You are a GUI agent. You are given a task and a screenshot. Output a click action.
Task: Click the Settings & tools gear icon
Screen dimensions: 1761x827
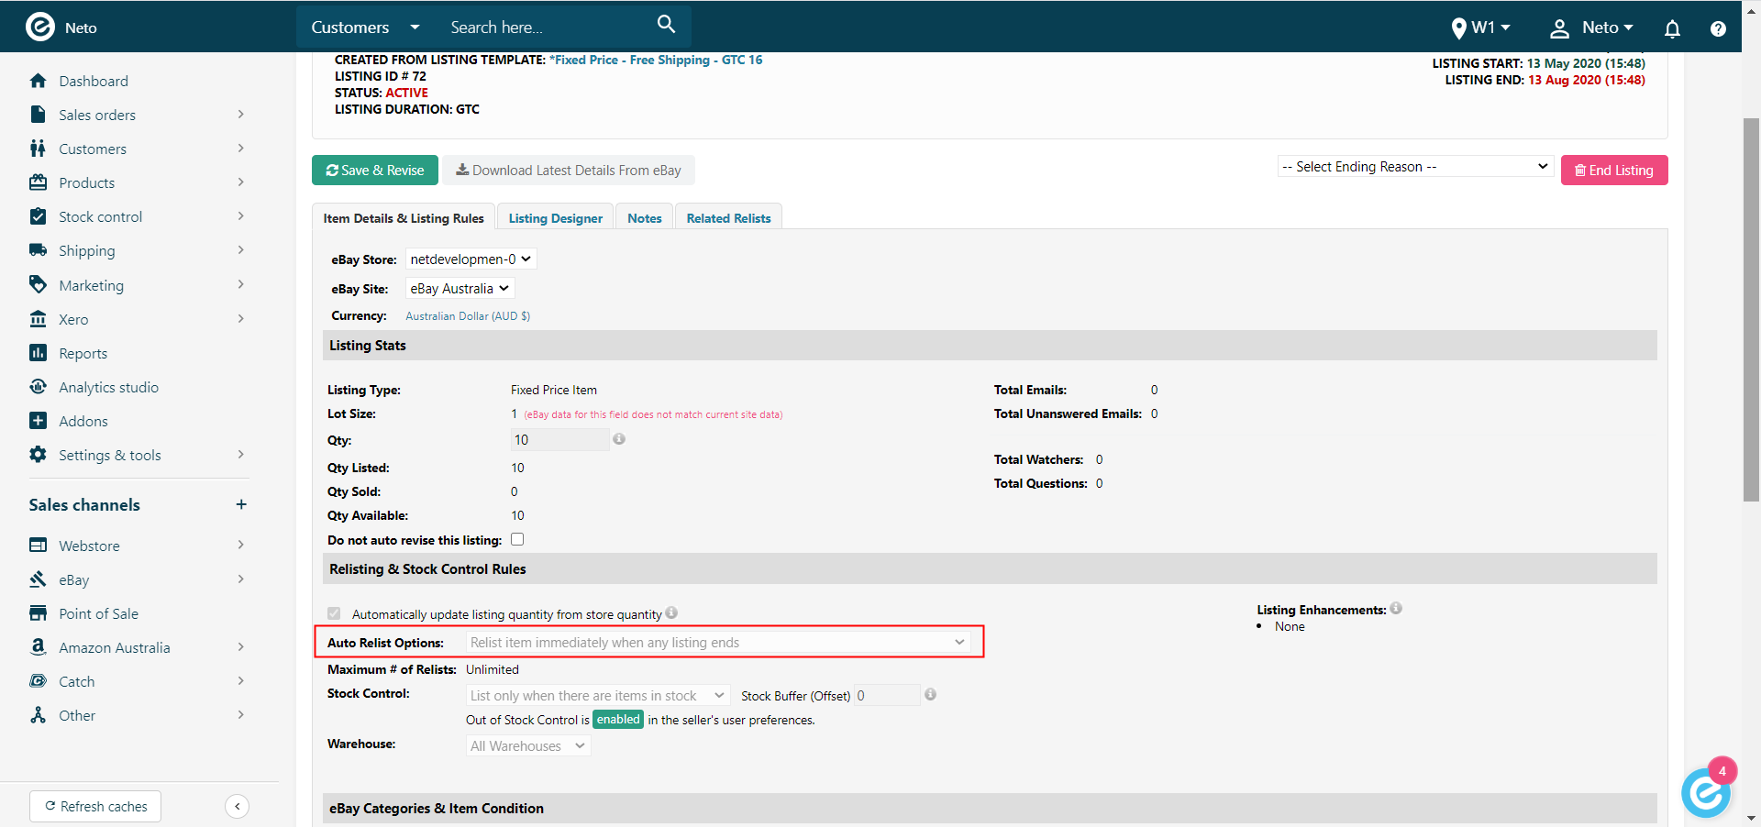[x=38, y=455]
